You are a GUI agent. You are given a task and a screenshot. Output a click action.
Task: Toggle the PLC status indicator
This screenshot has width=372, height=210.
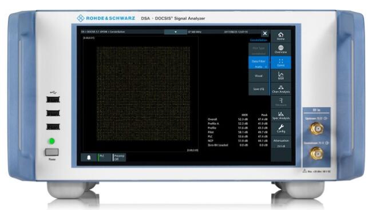(105, 157)
